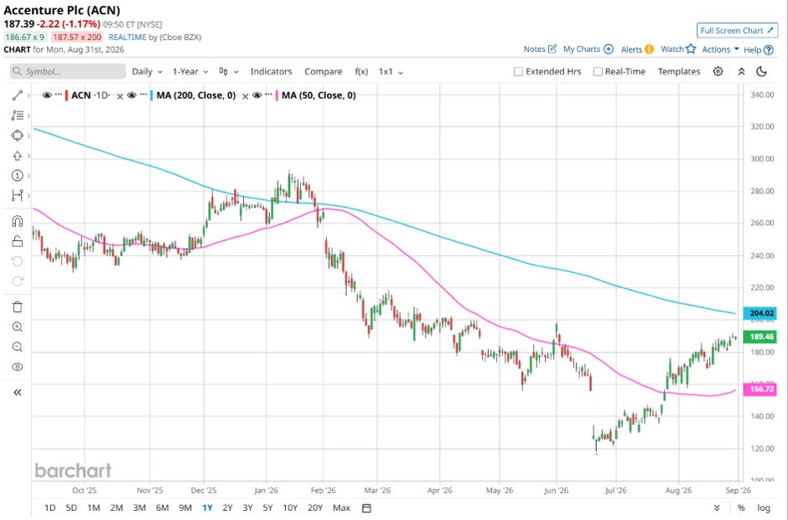Click the Symbol search input field
788x520 pixels.
point(68,71)
